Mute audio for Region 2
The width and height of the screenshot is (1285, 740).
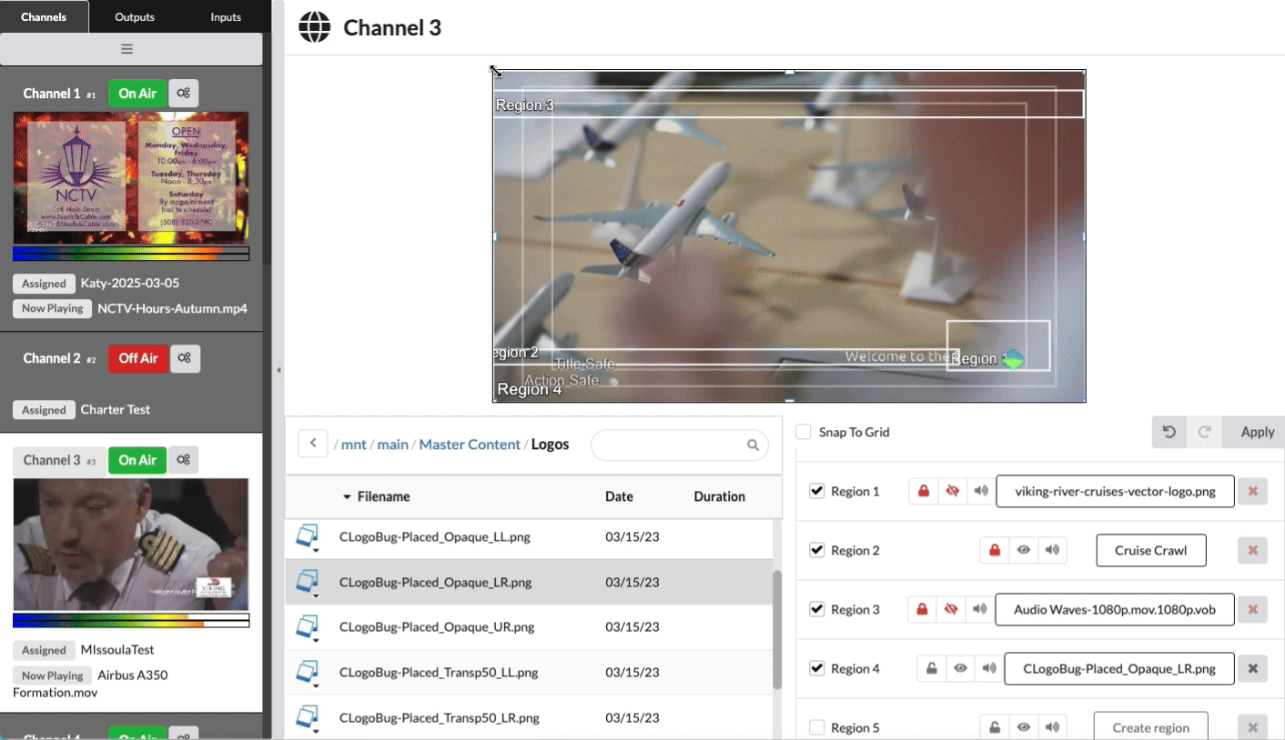click(1052, 551)
